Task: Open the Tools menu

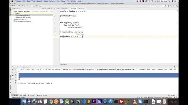Action: click(63, 1)
